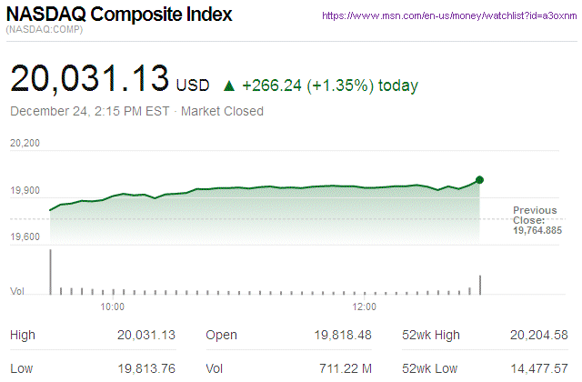Viewport: 582px width, 382px height.
Task: Click the Market Closed status text
Action: [x=224, y=111]
